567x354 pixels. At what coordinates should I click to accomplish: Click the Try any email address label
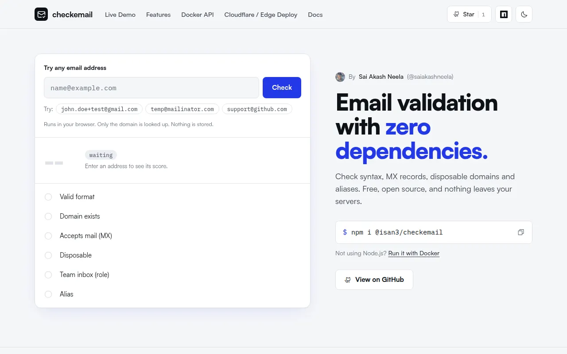pyautogui.click(x=75, y=68)
